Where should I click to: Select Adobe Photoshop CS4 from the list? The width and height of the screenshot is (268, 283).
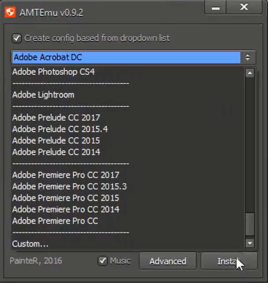53,72
